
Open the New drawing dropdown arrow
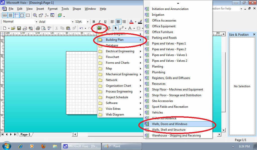[9, 28]
